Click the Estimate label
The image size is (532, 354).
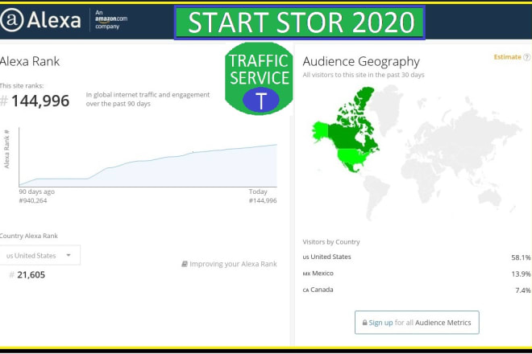coord(507,57)
